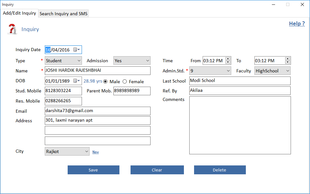The height and width of the screenshot is (194, 310).
Task: Click the Clear button
Action: pyautogui.click(x=157, y=170)
